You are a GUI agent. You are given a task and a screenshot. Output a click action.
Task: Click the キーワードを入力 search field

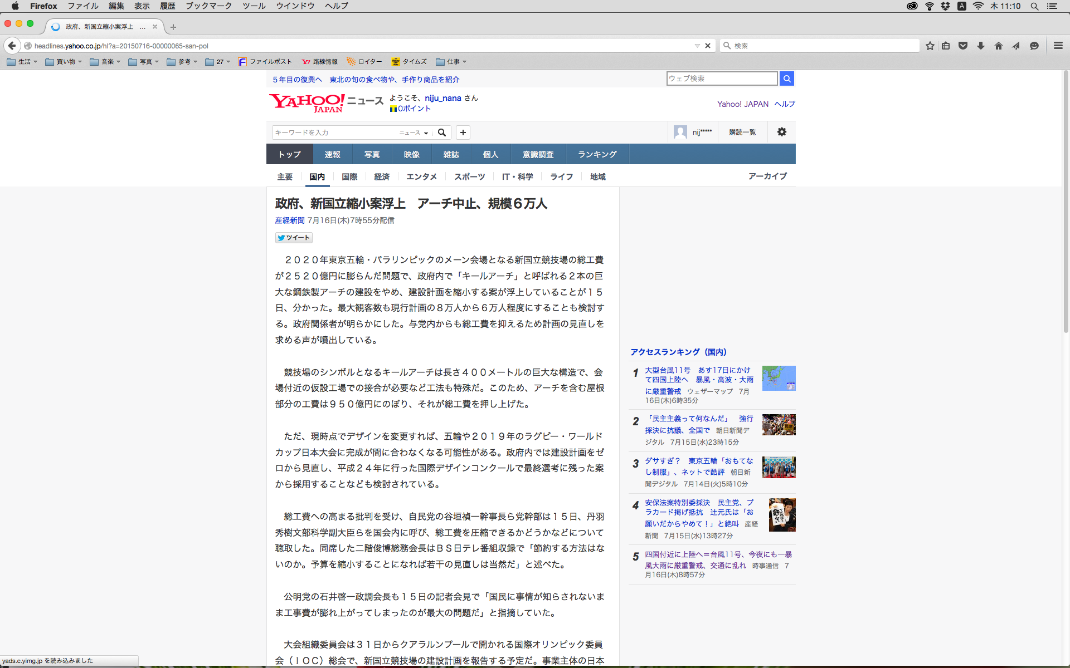[x=334, y=132]
